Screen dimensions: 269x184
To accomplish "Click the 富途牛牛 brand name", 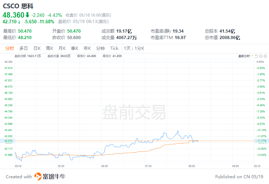I will pyautogui.click(x=54, y=176).
